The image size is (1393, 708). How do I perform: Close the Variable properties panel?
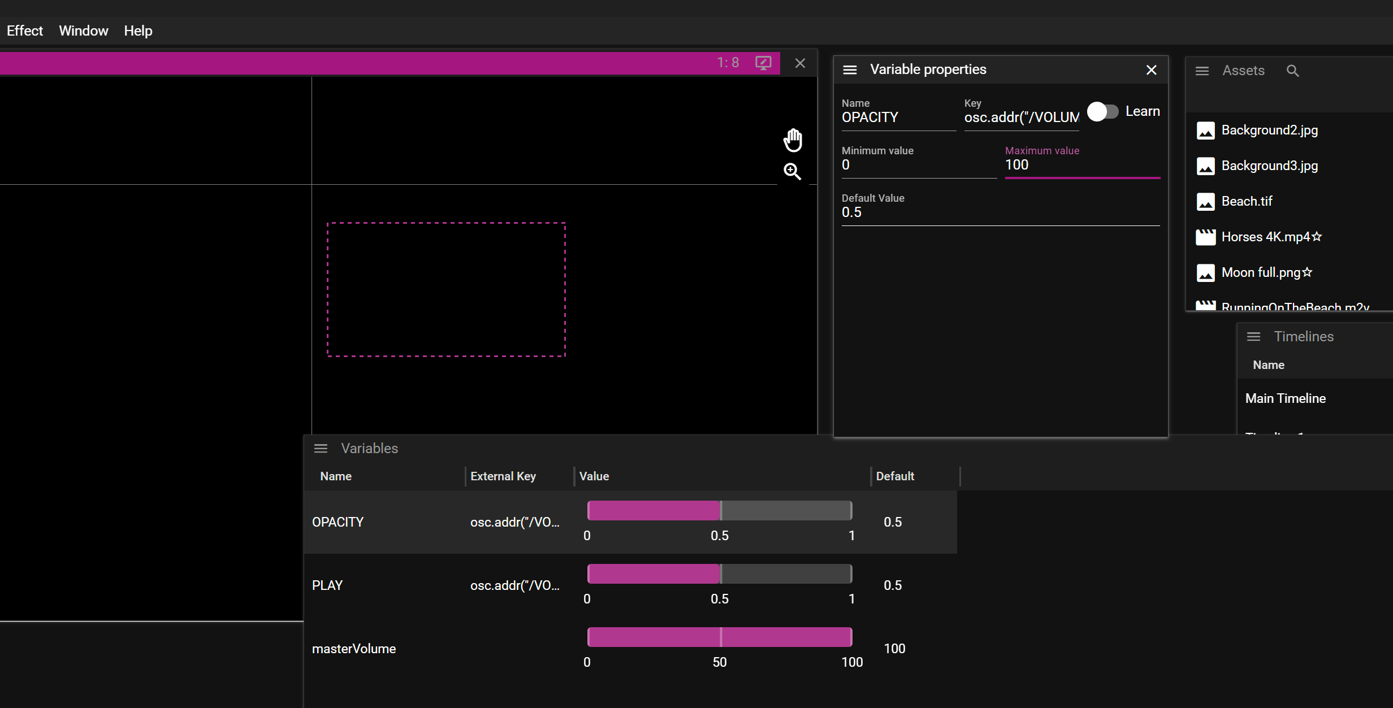(x=1151, y=70)
